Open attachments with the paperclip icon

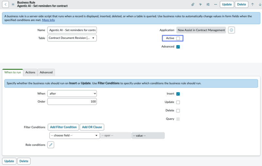click(193, 5)
